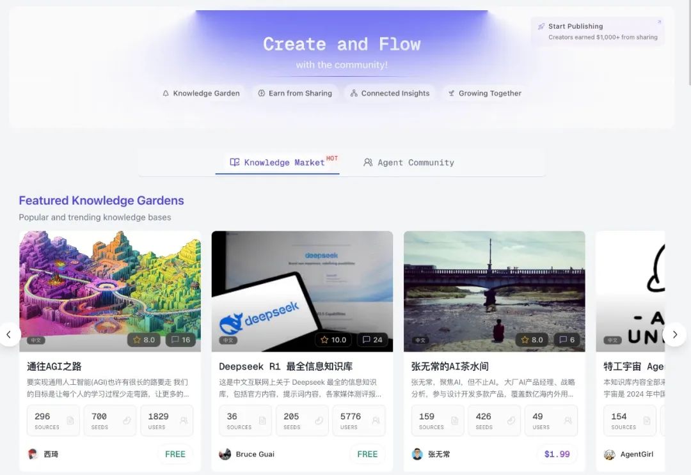
Task: Switch to the Knowledge Market tab
Action: 277,163
